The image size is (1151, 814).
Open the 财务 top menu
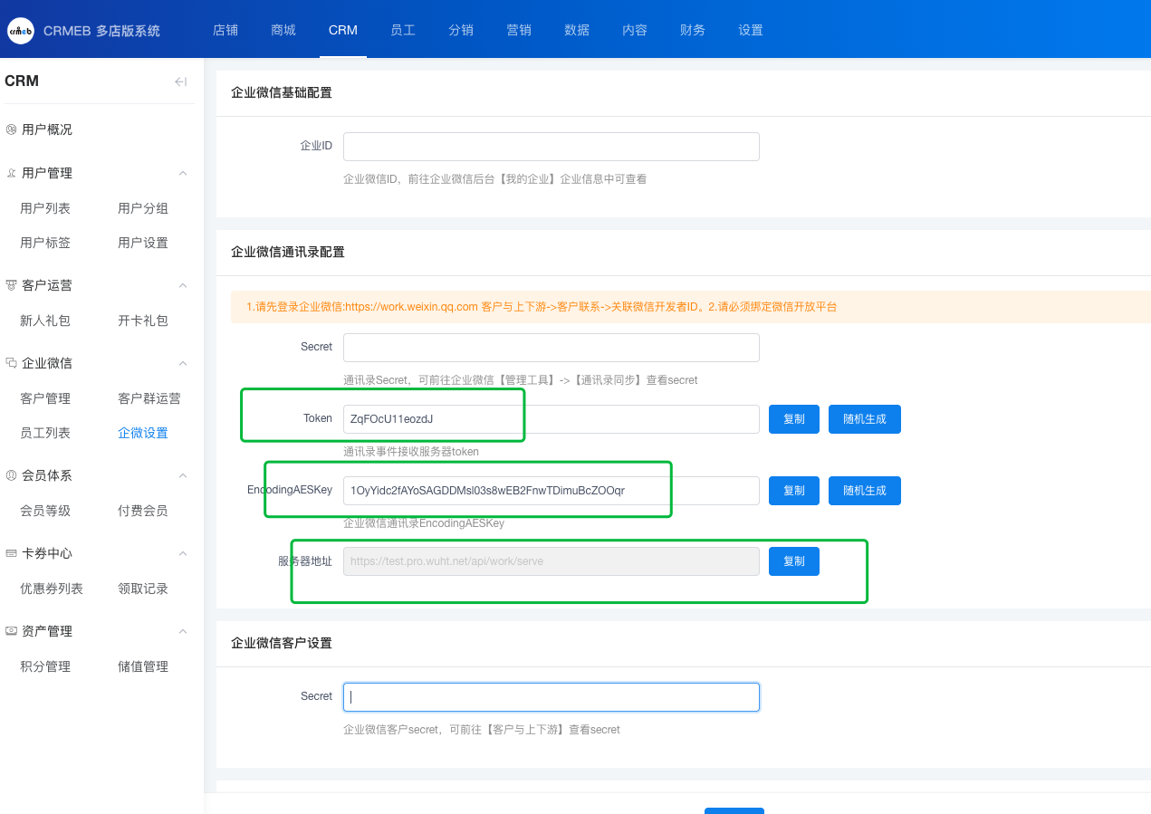(693, 30)
